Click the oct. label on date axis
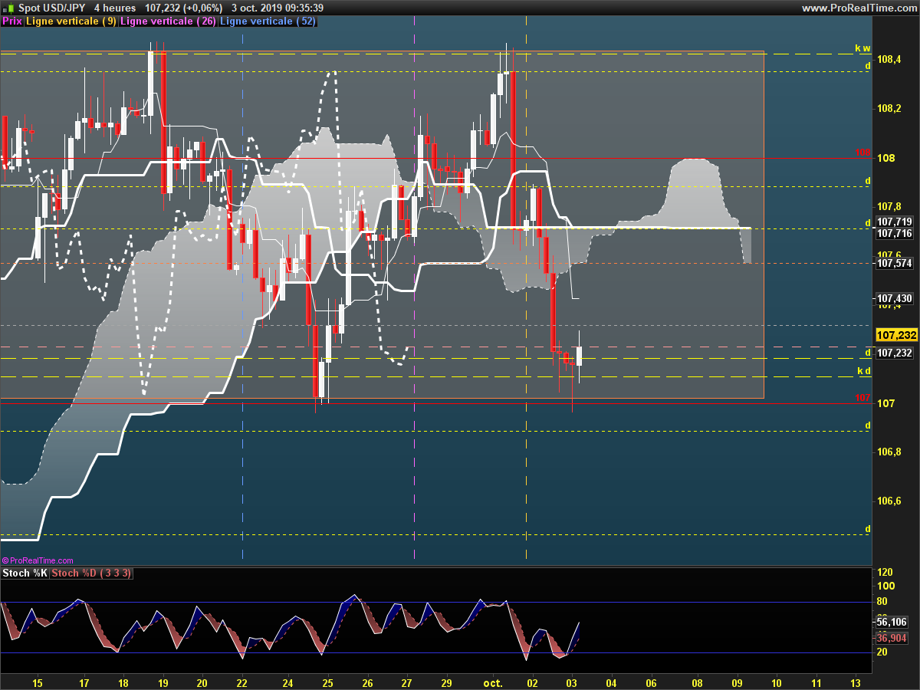Screen dimensions: 920x690 492,682
